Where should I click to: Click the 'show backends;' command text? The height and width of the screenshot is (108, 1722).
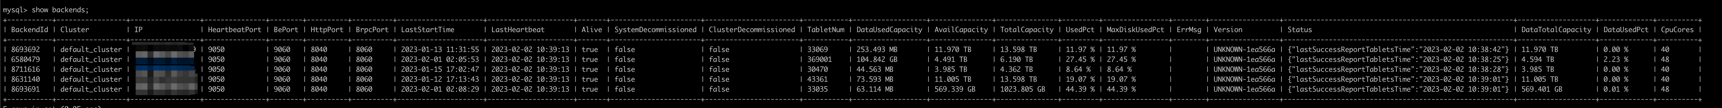[60, 10]
